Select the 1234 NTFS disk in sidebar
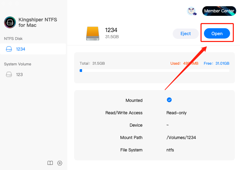The image size is (240, 170). pyautogui.click(x=33, y=49)
